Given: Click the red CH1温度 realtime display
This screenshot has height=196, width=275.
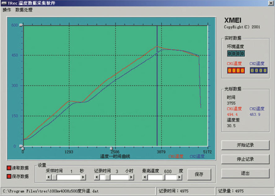Looking at the screenshot, I should click(236, 70).
